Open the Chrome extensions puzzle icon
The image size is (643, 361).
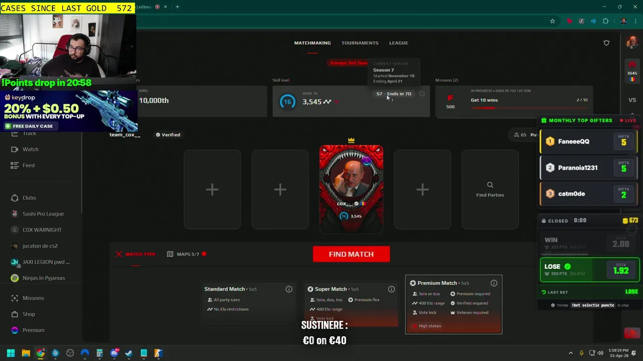point(605,21)
